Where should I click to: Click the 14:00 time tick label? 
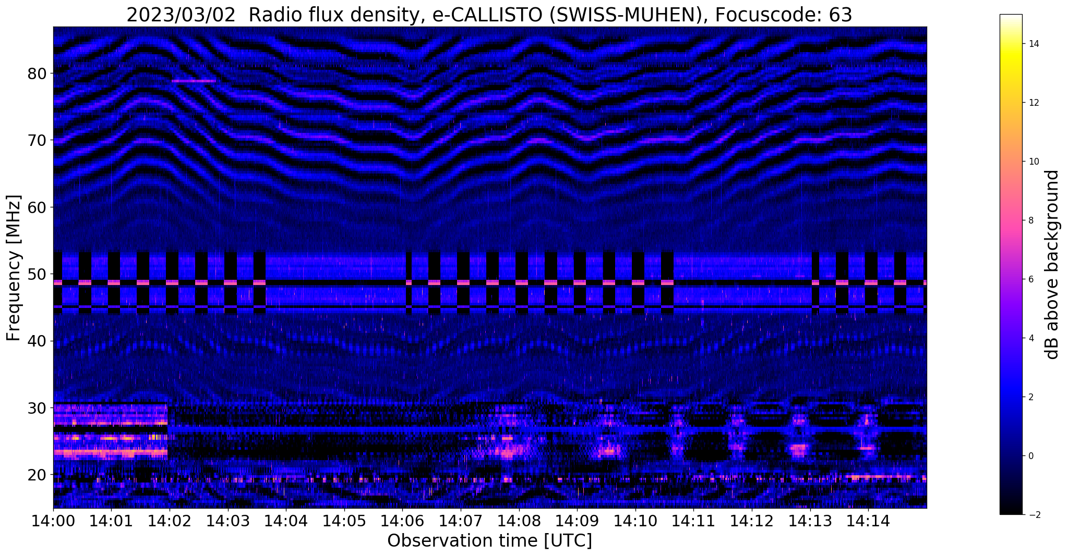53,520
